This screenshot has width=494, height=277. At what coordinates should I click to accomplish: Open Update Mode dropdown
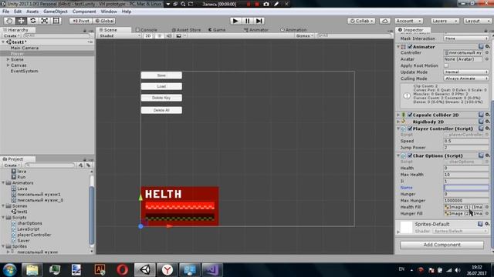[466, 72]
